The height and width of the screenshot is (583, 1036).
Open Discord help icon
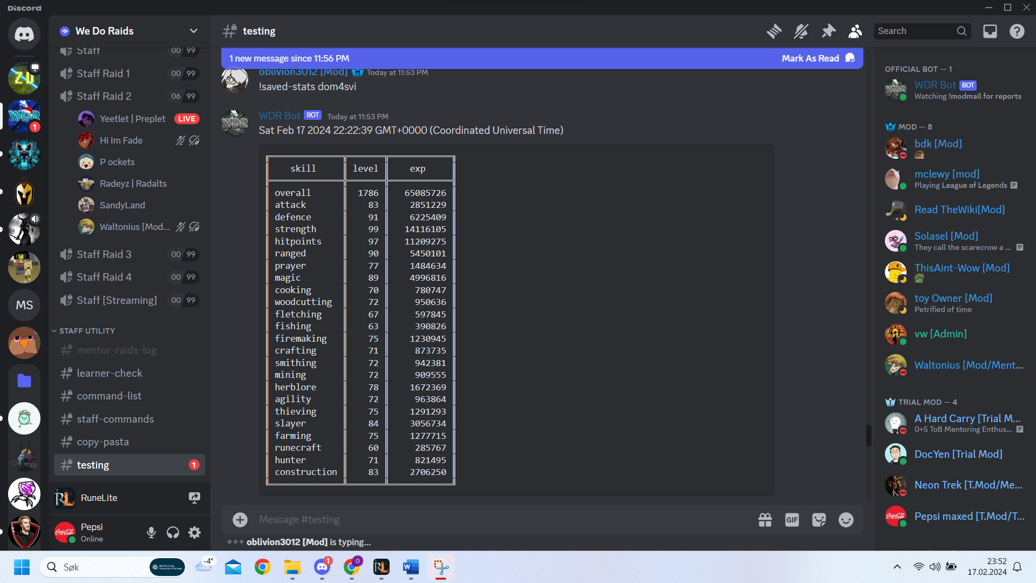click(x=1017, y=31)
